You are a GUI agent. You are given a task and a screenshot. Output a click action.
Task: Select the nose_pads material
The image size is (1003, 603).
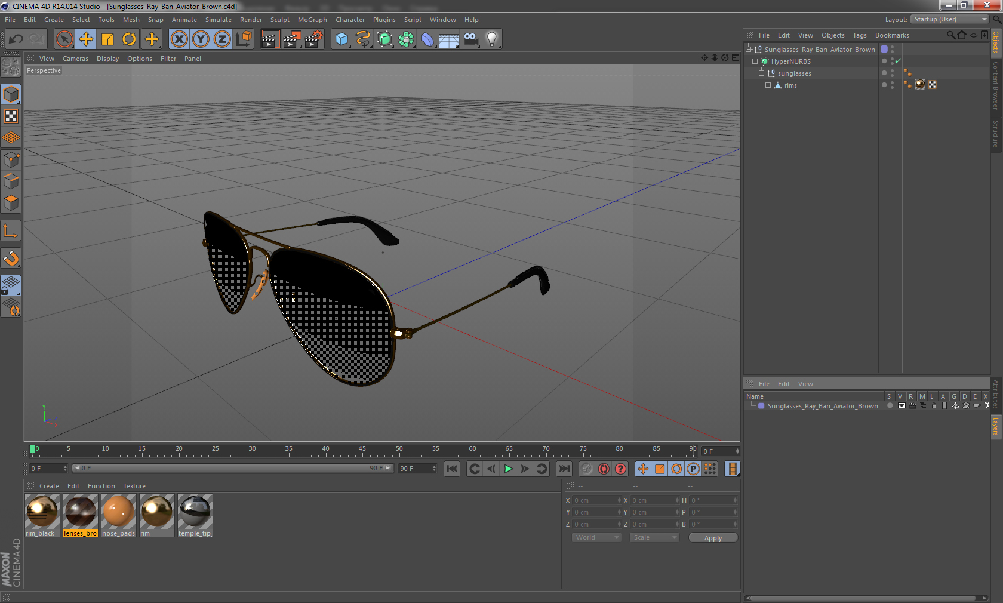(x=118, y=515)
